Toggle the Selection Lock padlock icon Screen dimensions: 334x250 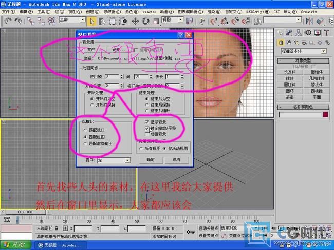click(57, 228)
